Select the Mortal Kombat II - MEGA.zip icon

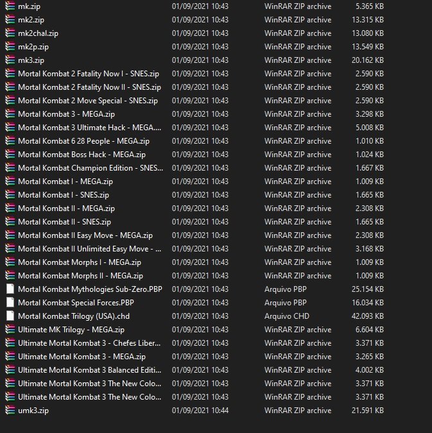(10, 208)
